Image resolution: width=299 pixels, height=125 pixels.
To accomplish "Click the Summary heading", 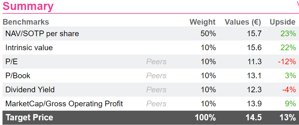I will pyautogui.click(x=28, y=6).
